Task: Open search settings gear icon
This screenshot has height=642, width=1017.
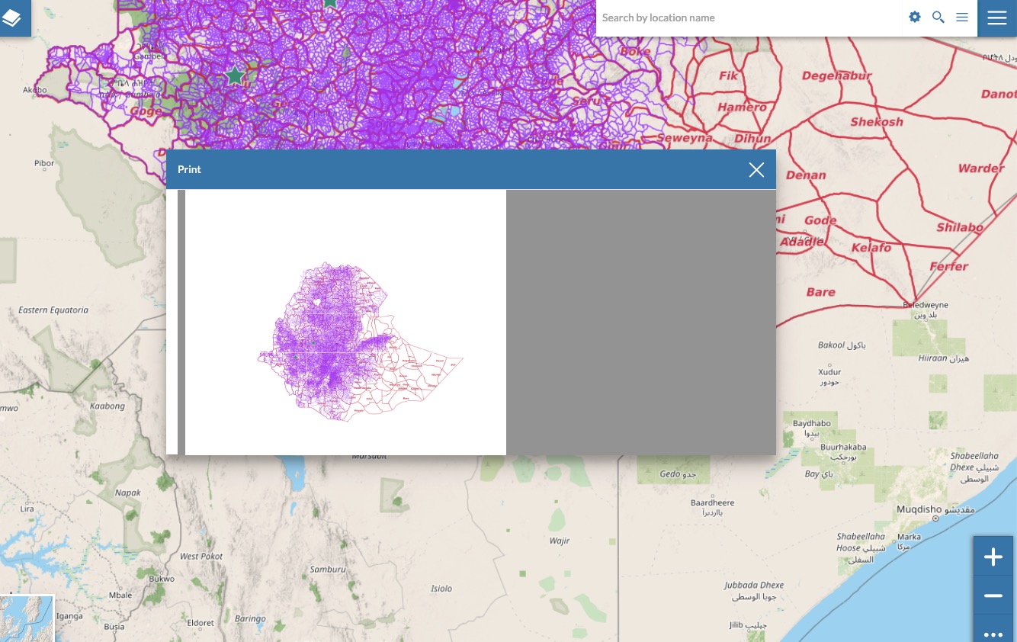Action: click(x=915, y=17)
